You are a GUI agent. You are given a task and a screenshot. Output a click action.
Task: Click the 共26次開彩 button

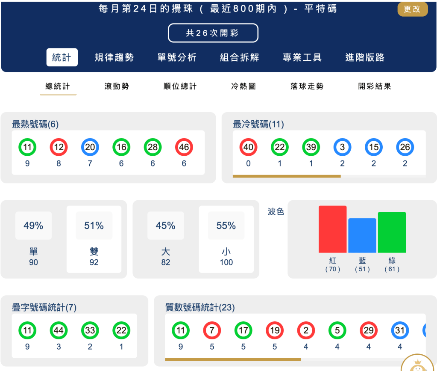[213, 33]
